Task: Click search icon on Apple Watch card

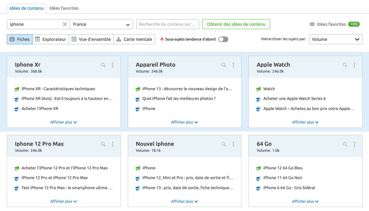Action: (345, 65)
